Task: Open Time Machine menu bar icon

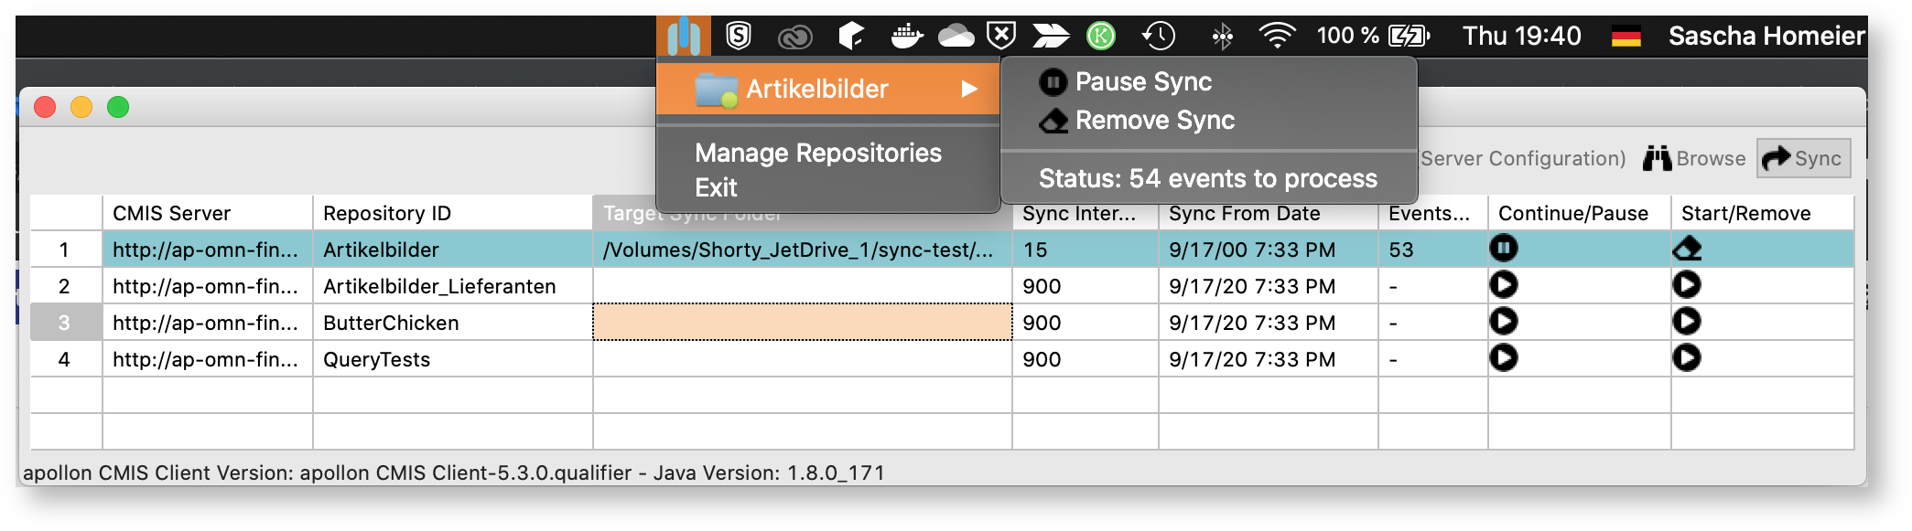Action: [1159, 37]
